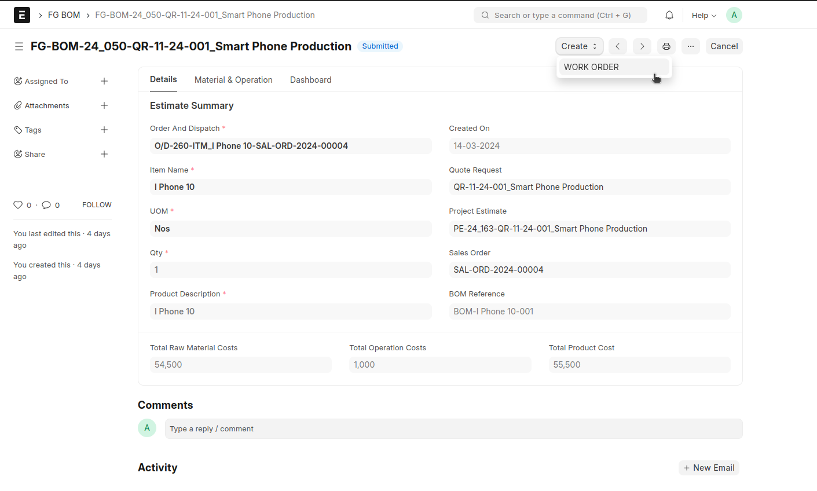Click the ERPNext home logo icon
Viewport: 817px width, 491px height.
tap(22, 15)
